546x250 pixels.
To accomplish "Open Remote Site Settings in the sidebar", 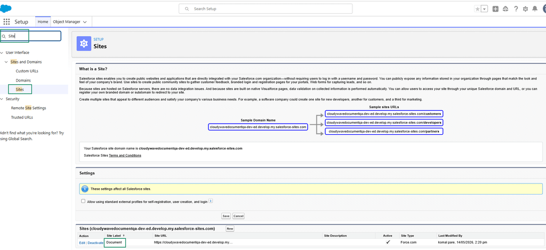I will [29, 108].
